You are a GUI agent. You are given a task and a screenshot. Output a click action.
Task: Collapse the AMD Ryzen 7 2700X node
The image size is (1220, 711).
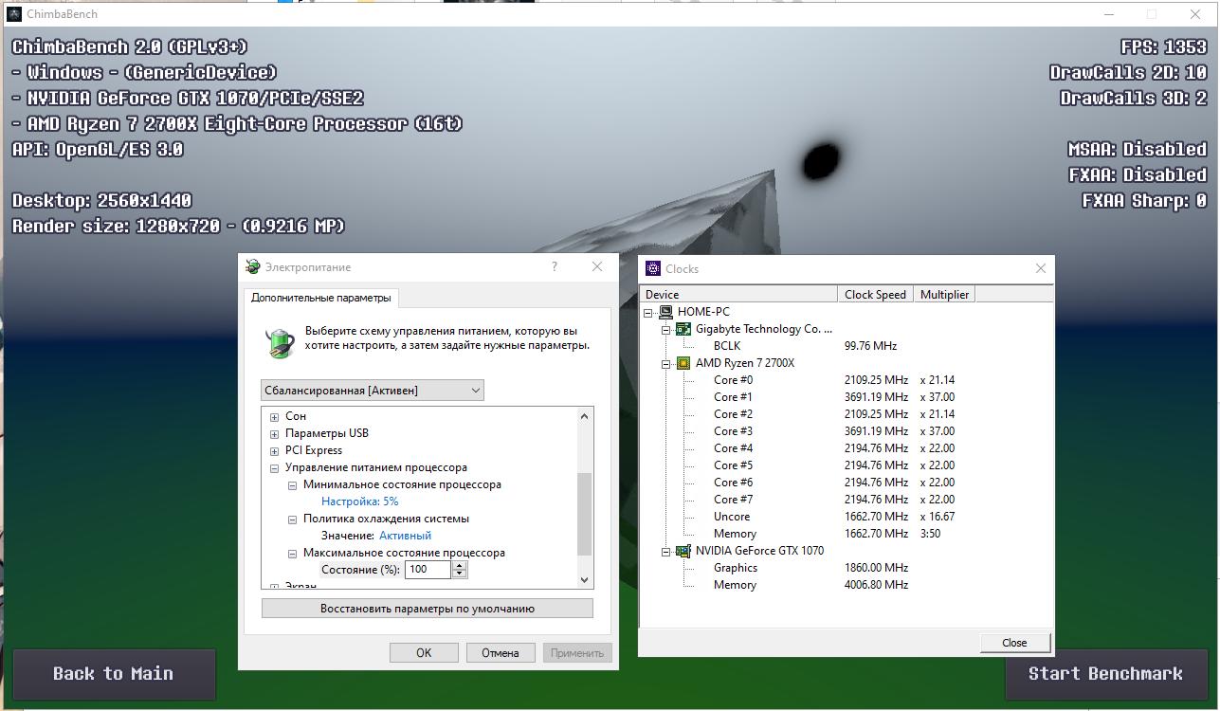coord(666,363)
